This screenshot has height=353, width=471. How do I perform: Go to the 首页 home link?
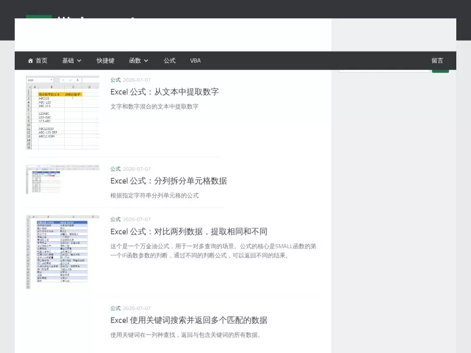(38, 61)
